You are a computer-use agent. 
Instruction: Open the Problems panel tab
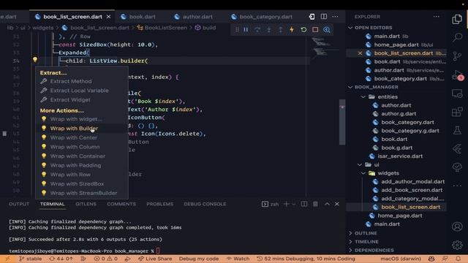(159, 204)
